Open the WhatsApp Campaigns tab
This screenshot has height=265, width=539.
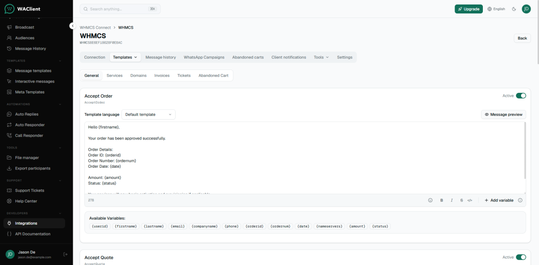[x=204, y=57]
